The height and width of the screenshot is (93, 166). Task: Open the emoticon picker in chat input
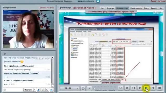coord(5,90)
